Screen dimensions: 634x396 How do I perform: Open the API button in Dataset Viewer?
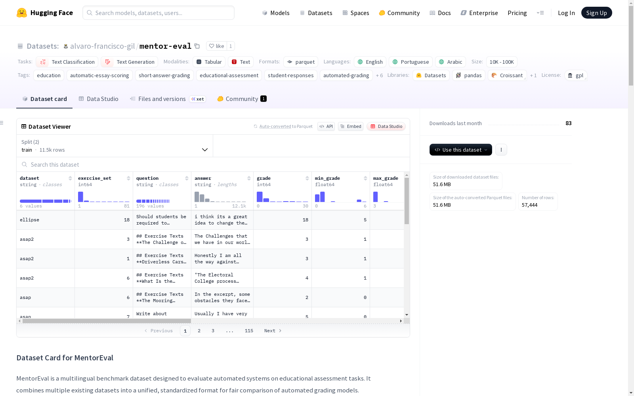click(x=326, y=126)
